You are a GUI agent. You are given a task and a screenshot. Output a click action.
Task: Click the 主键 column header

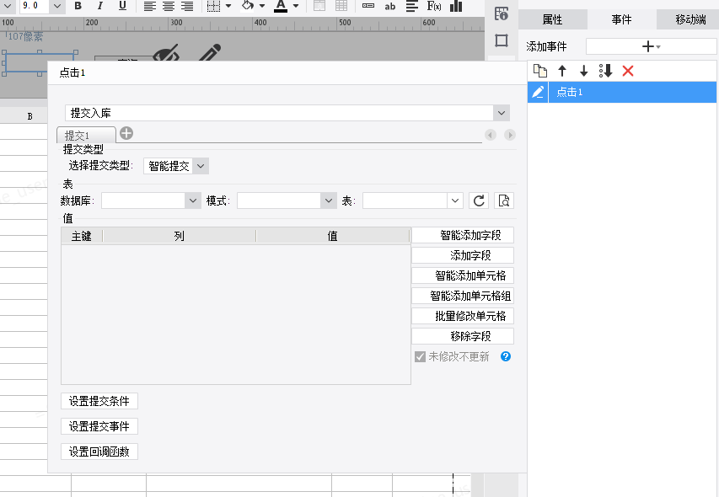click(x=82, y=237)
